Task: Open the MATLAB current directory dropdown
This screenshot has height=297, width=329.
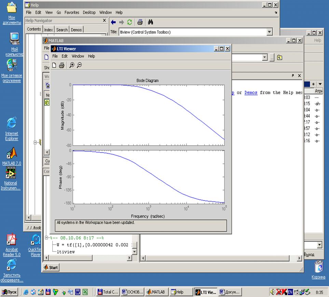Action: pos(264,57)
